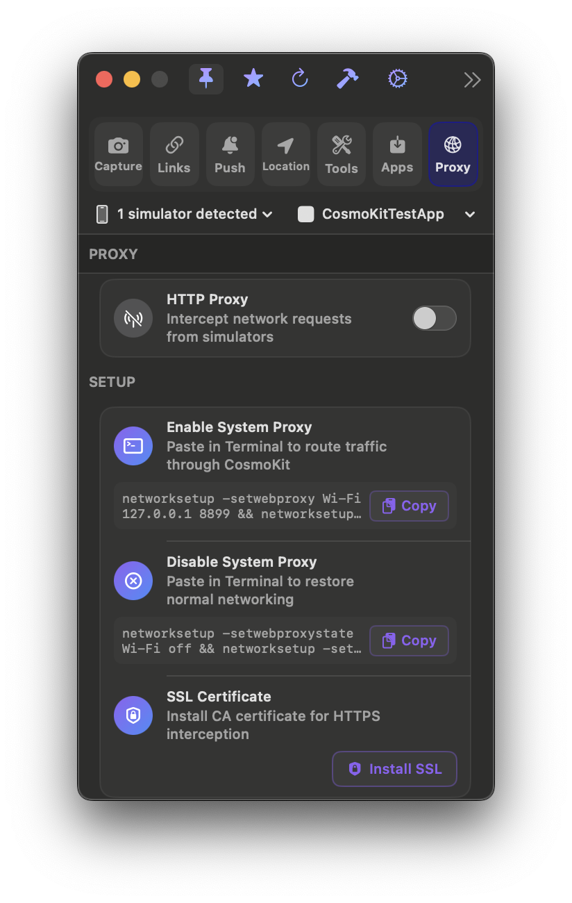
Task: Select the Push notifications tab
Action: 230,154
